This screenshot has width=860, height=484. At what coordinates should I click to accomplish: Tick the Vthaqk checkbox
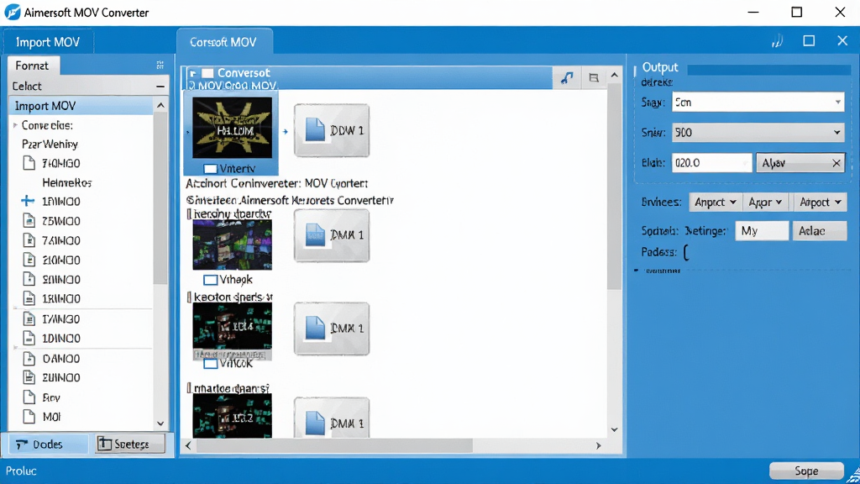210,280
